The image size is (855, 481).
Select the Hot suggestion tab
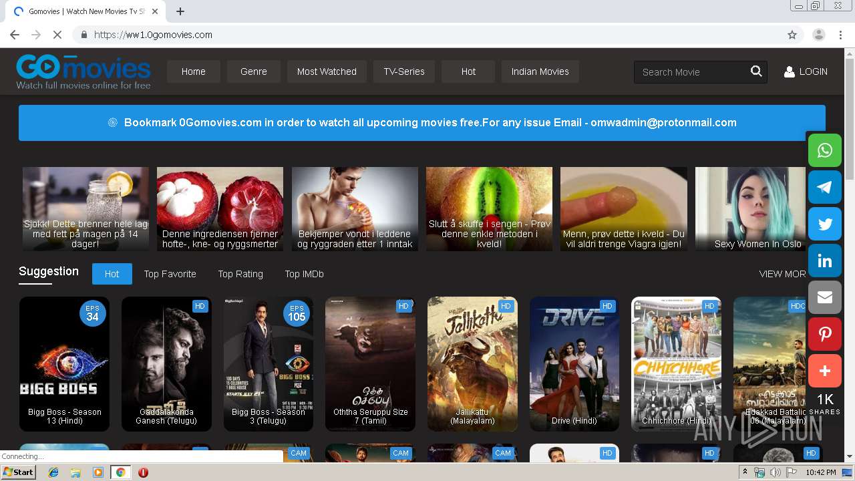112,274
